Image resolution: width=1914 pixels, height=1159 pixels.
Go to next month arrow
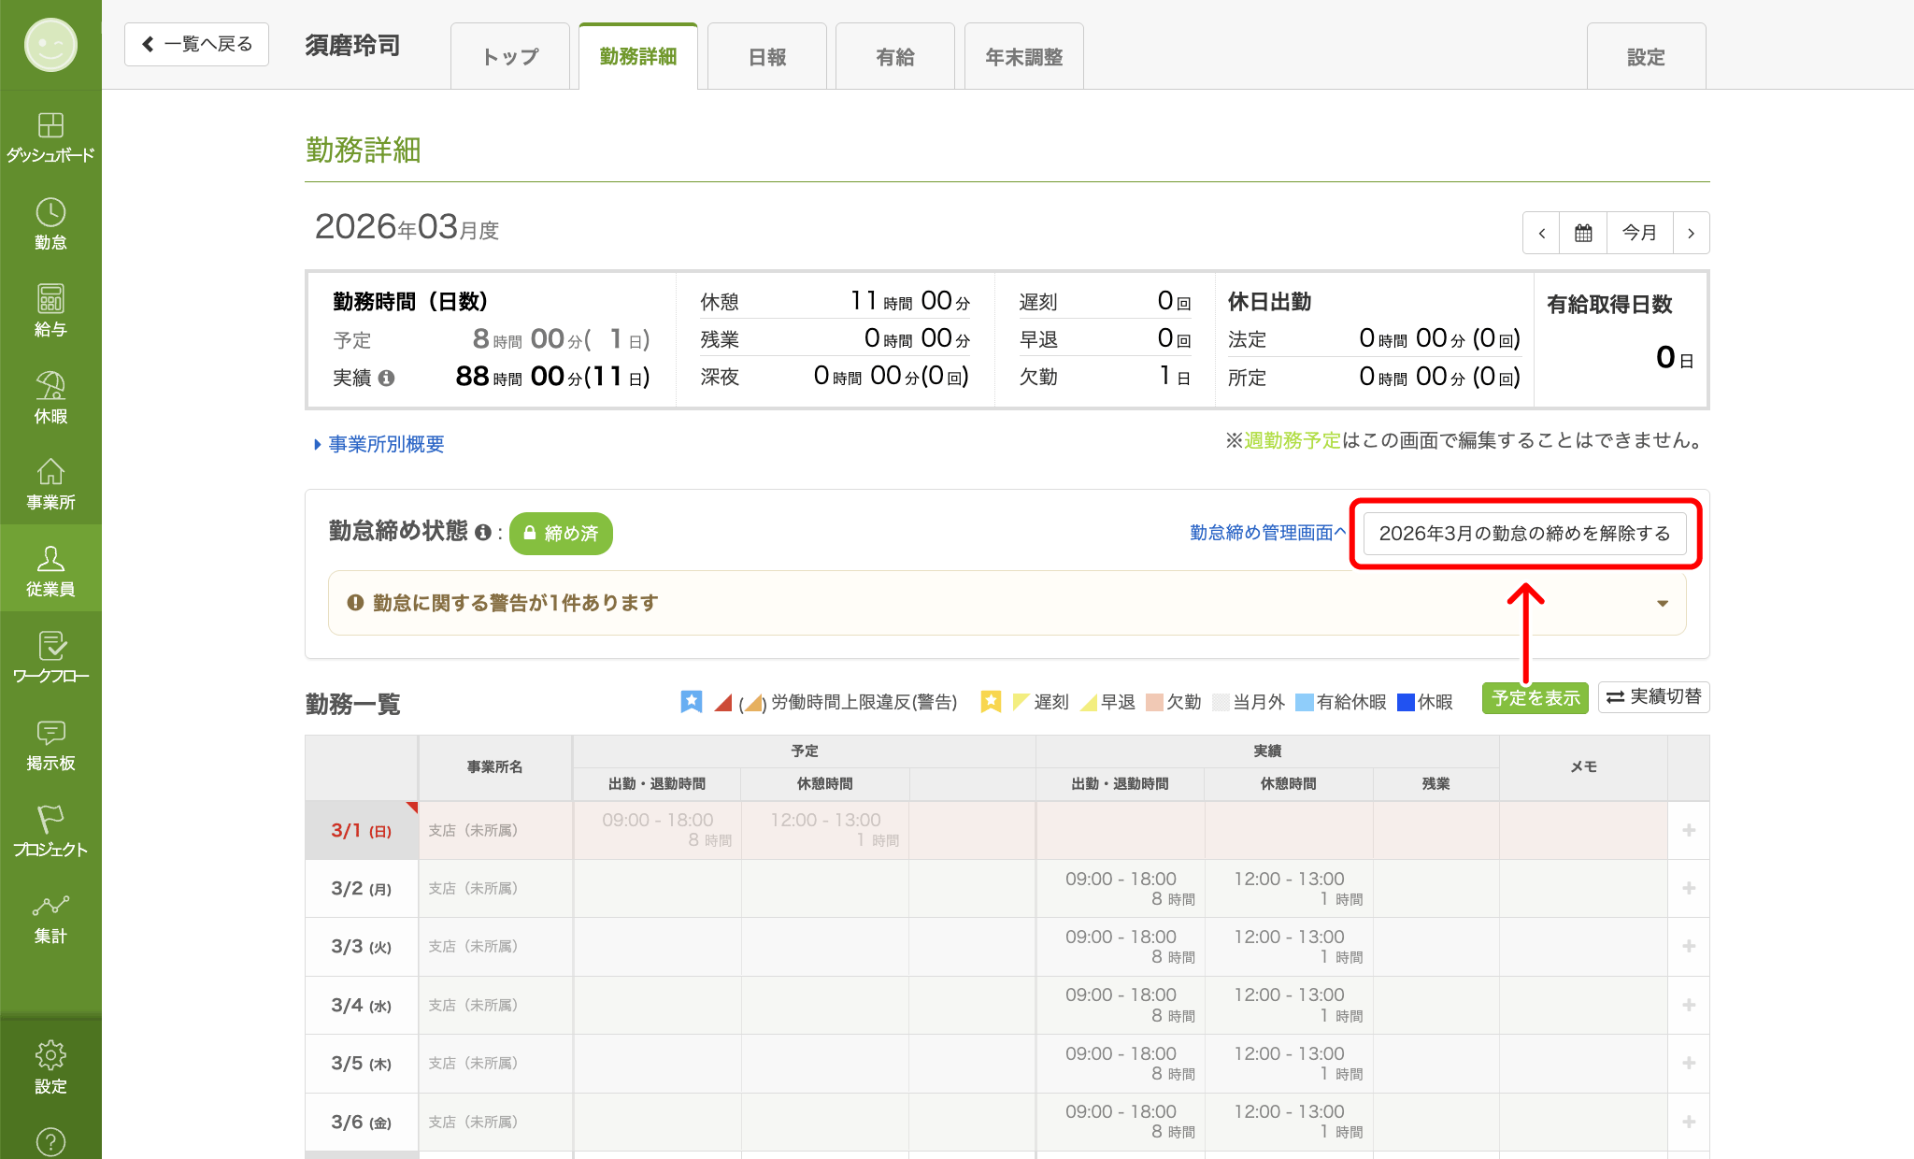click(x=1691, y=233)
